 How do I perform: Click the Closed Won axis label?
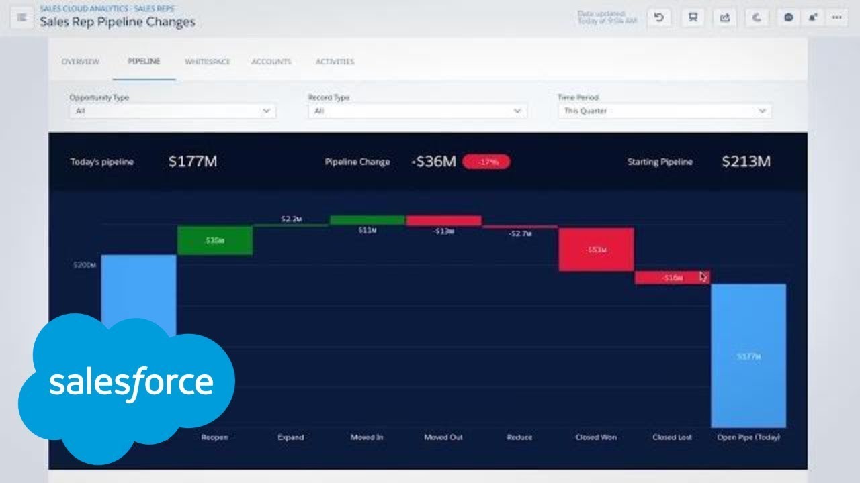(596, 437)
